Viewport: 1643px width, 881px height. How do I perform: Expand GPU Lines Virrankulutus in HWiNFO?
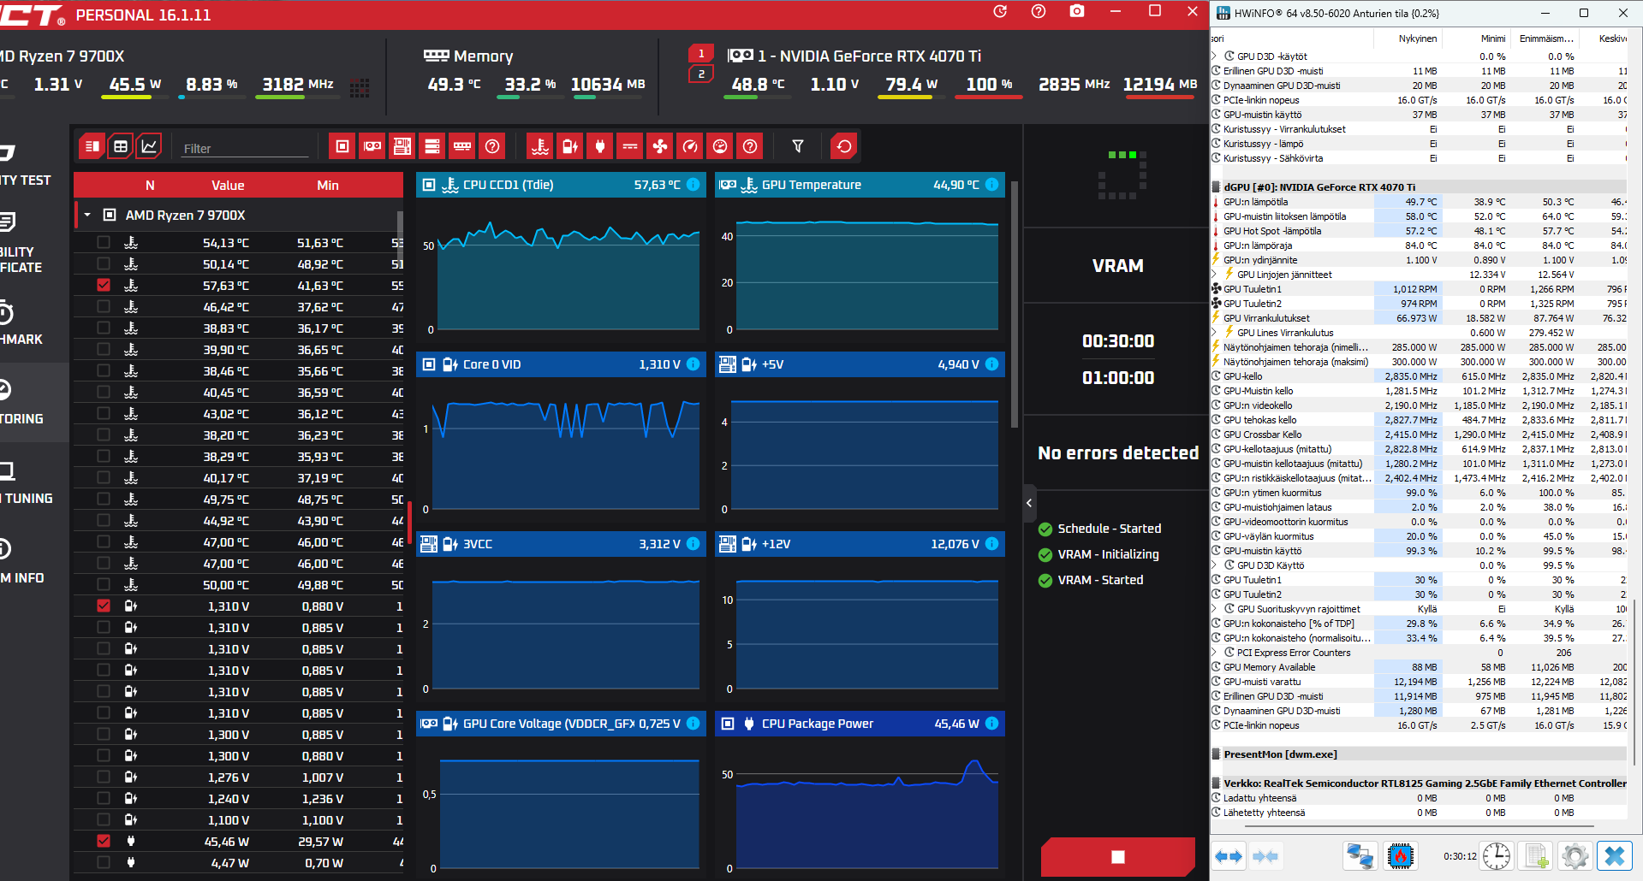click(1215, 333)
